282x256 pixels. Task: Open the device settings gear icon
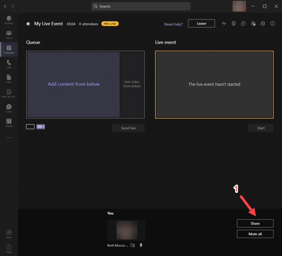click(x=263, y=23)
